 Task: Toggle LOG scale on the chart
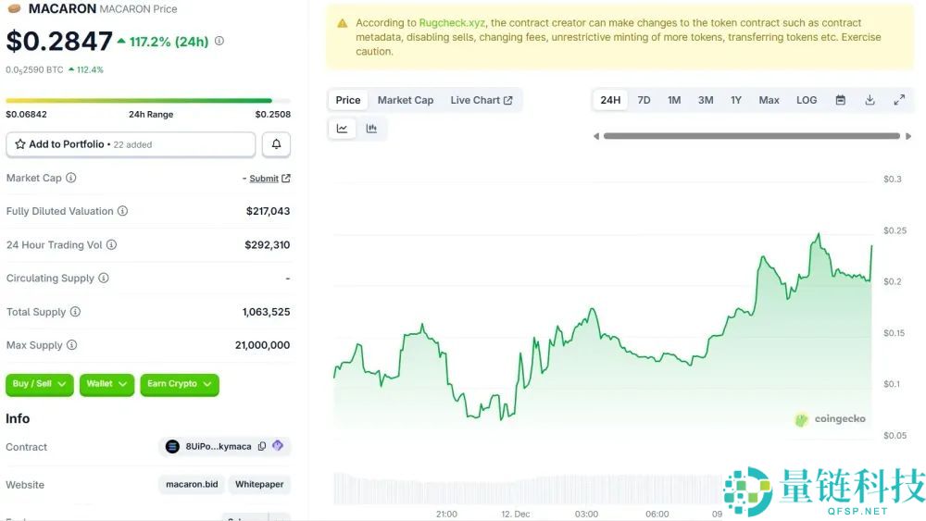point(807,100)
